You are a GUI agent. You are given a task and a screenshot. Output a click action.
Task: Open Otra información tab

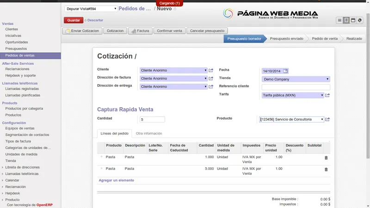[x=149, y=134]
